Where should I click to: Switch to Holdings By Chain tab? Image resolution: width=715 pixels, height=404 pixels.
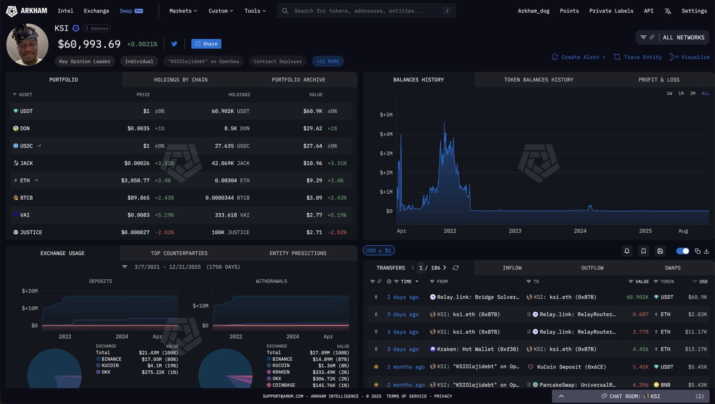180,80
